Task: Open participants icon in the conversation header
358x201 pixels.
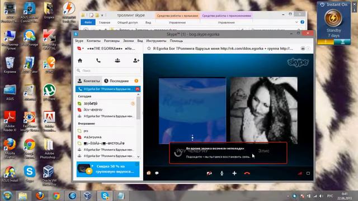Action: click(303, 49)
